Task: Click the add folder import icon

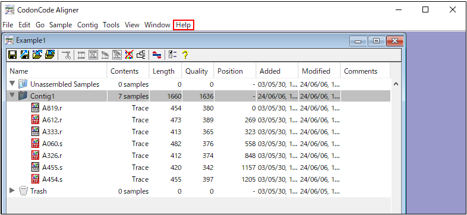Action: (50, 55)
